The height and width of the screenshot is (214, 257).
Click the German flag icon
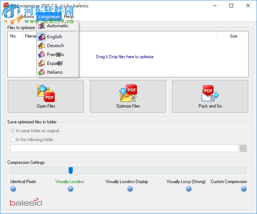(x=41, y=46)
